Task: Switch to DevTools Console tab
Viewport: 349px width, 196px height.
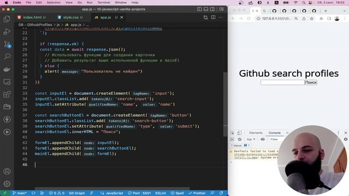Action: 274,133
